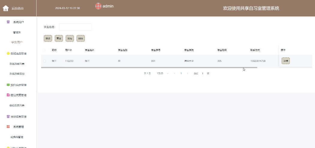This screenshot has width=315, height=148.
Task: Click the pink icon beside 座位变更管理
Action: [8, 95]
